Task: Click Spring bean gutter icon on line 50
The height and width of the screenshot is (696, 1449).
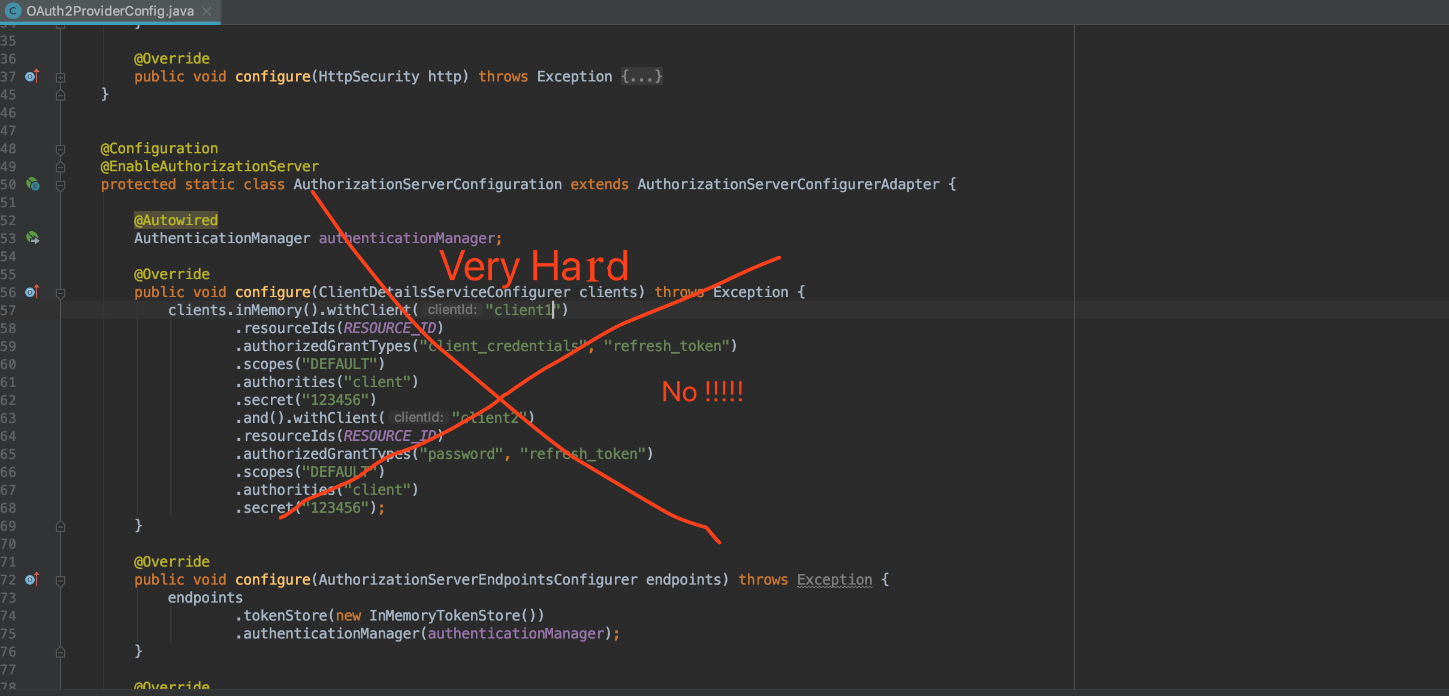Action: pos(32,184)
